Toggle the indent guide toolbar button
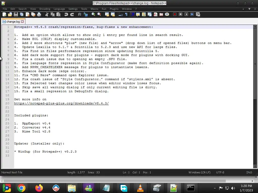 click(x=132, y=14)
